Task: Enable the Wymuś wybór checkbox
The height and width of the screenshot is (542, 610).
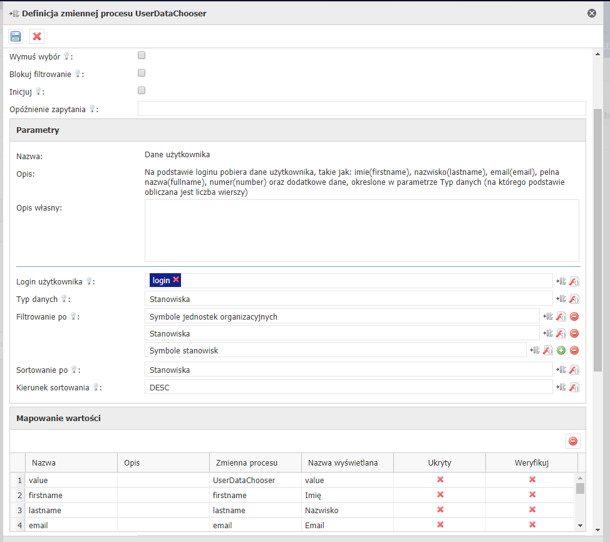Action: pyautogui.click(x=142, y=55)
